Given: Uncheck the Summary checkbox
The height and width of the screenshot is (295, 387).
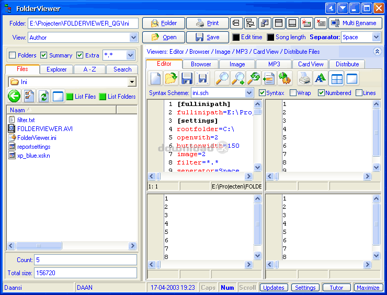Looking at the screenshot, I should 44,55.
